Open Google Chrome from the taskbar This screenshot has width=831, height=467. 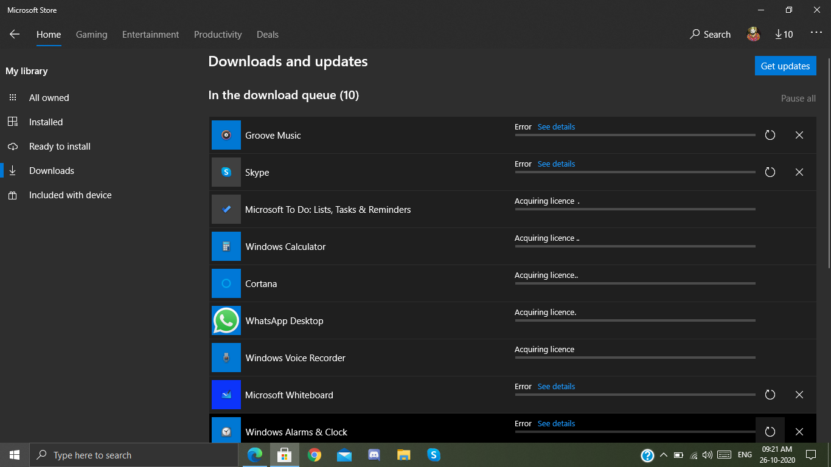click(x=315, y=455)
